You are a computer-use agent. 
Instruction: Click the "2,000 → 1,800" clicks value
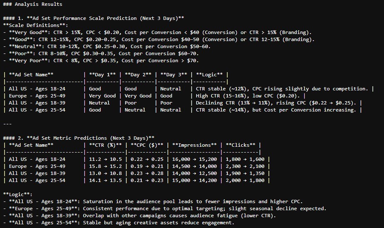[x=245, y=181]
